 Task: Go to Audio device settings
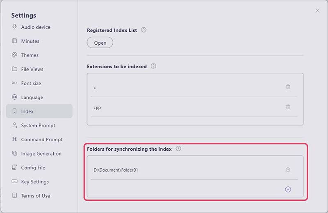click(36, 27)
